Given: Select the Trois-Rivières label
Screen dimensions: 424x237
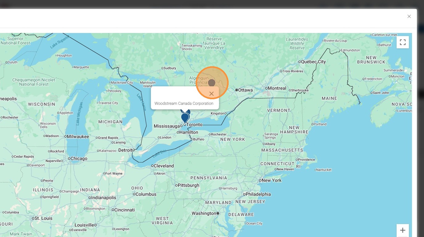Looking at the screenshot, I should pos(293,71).
